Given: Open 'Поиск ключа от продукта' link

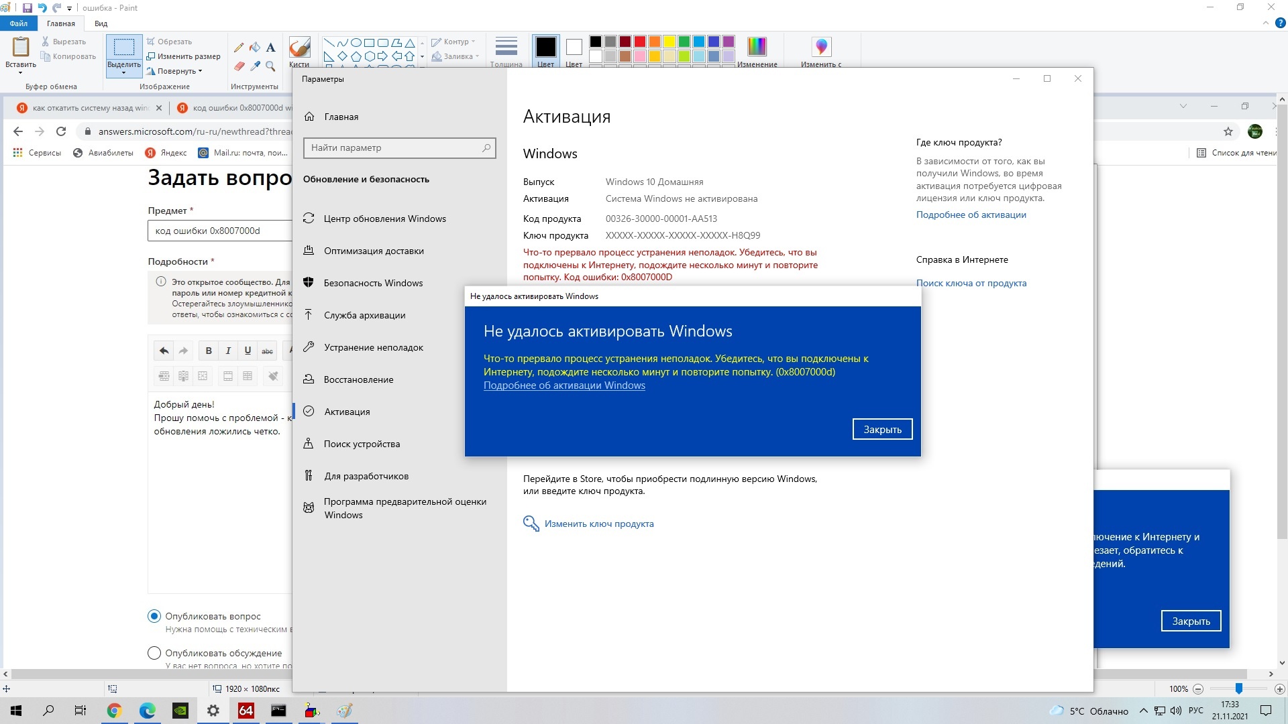Looking at the screenshot, I should 971,283.
